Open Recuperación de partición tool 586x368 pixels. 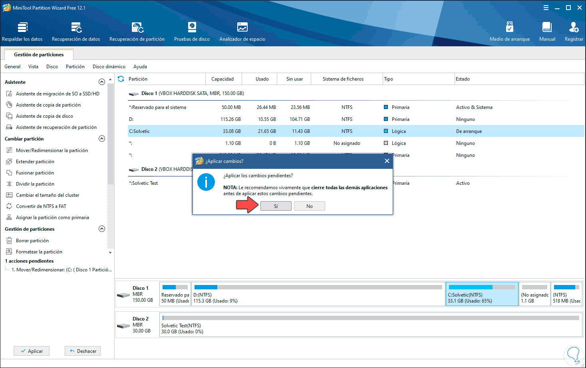coord(137,32)
